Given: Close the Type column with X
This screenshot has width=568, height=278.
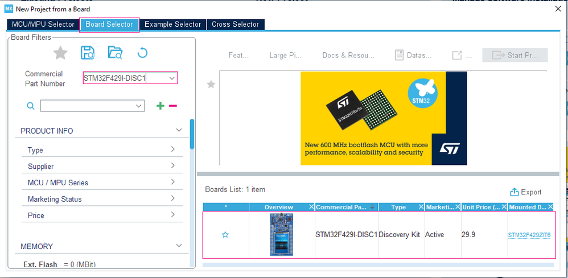Looking at the screenshot, I should [421, 207].
